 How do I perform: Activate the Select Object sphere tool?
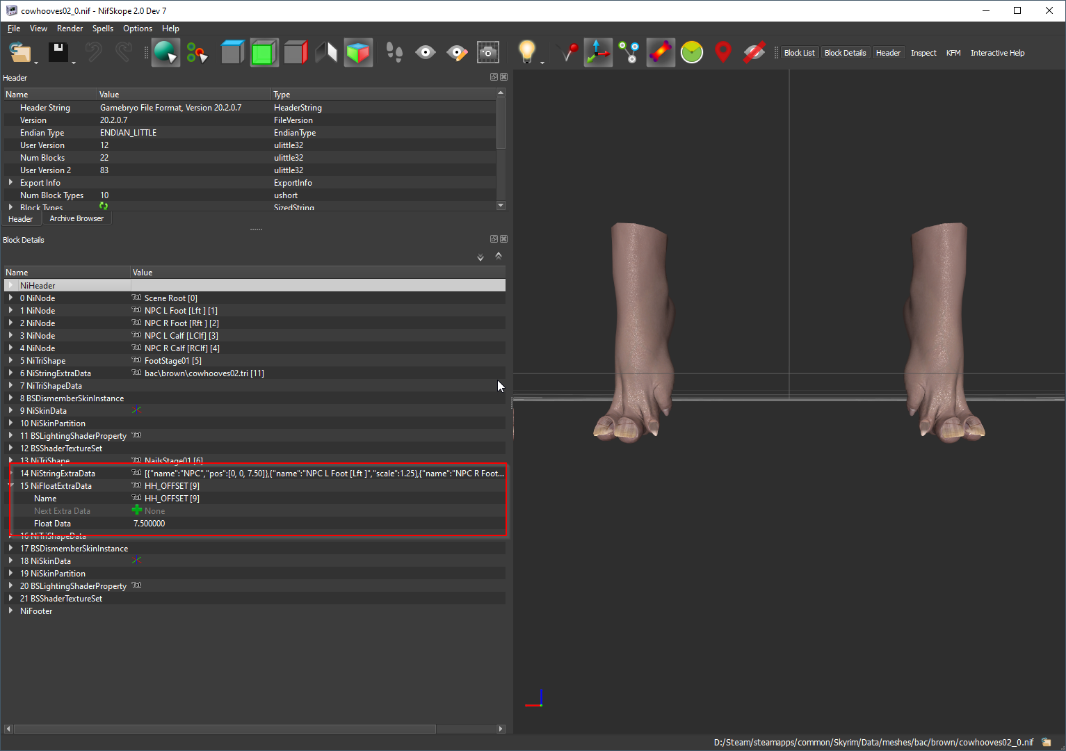tap(166, 53)
